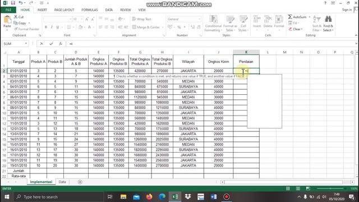Viewport: 359px width, 202px height.
Task: Click the Sign in link
Action: (347, 10)
